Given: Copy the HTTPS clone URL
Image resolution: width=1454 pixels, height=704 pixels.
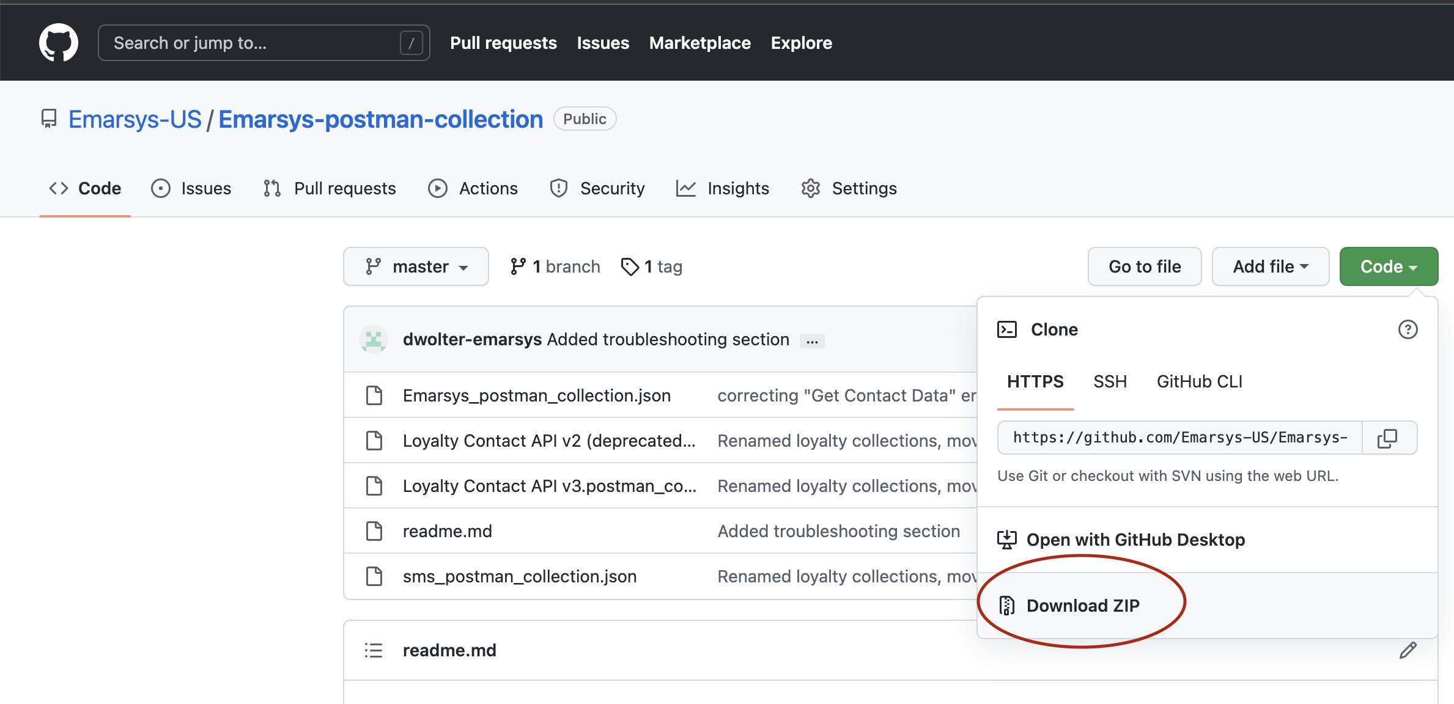Looking at the screenshot, I should pos(1388,438).
